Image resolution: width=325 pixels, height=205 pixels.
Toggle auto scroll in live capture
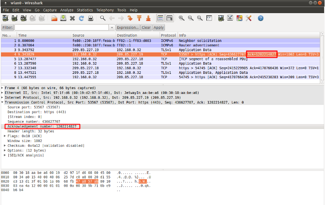point(169,18)
